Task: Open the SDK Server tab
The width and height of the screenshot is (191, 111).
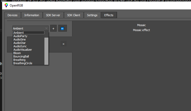Action: [x=53, y=15]
